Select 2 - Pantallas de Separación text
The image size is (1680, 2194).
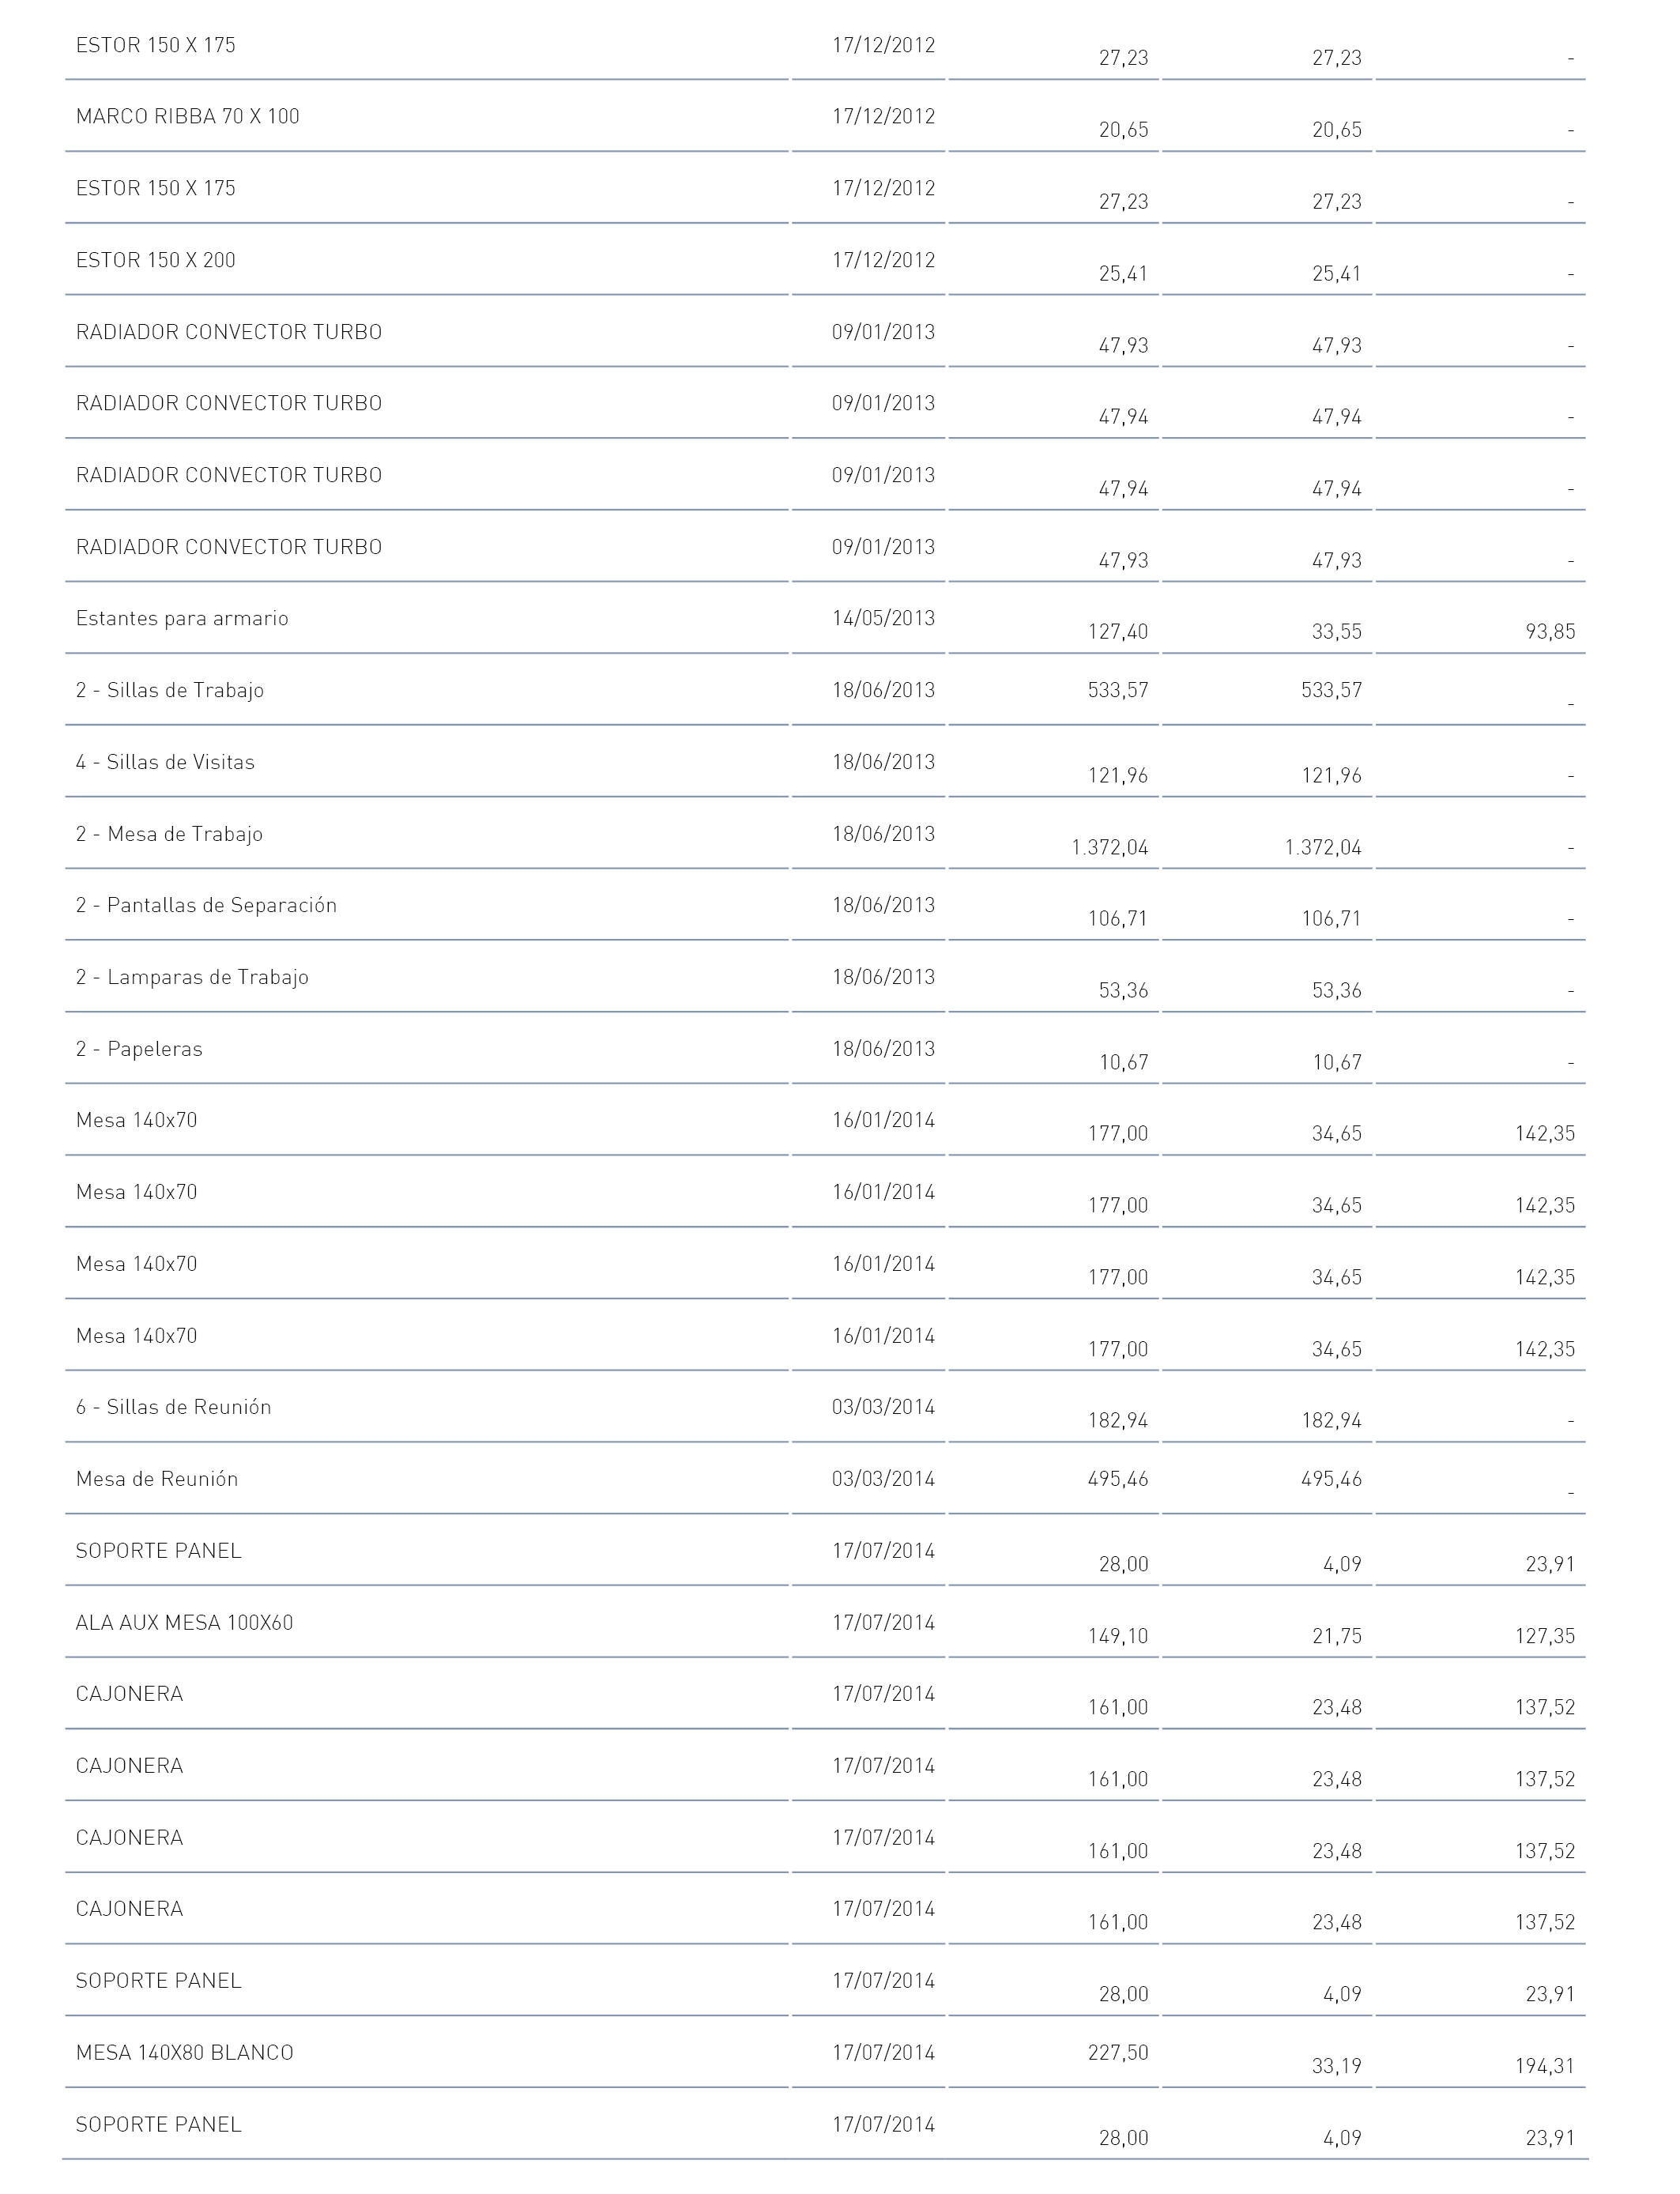tap(206, 905)
